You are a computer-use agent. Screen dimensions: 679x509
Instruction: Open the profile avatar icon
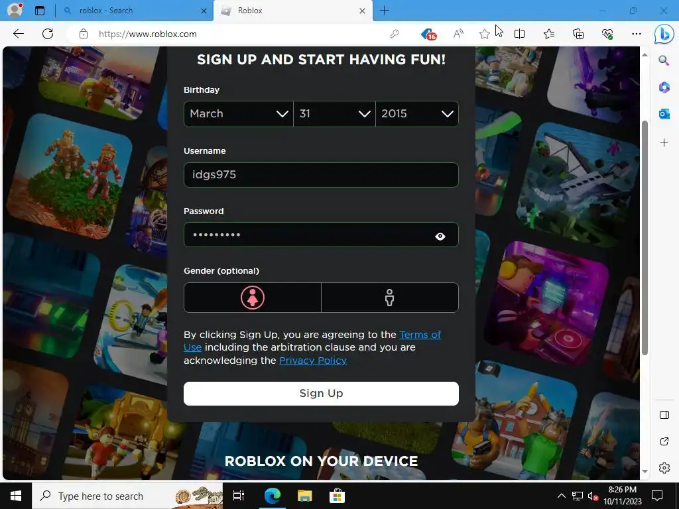[15, 10]
